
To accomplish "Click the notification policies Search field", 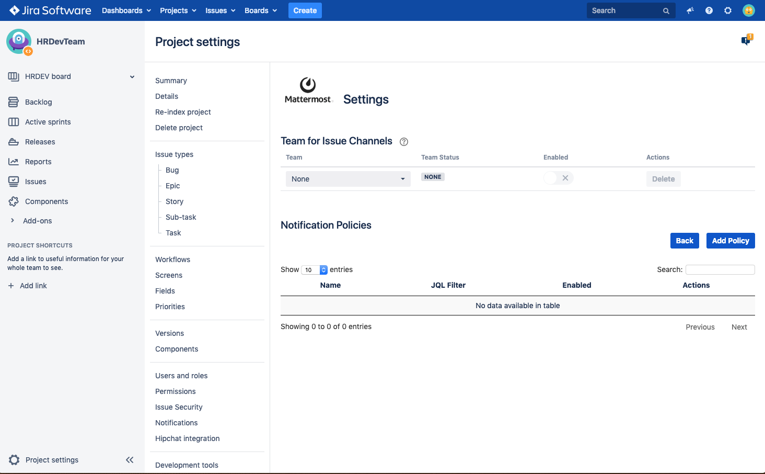I will (x=720, y=269).
